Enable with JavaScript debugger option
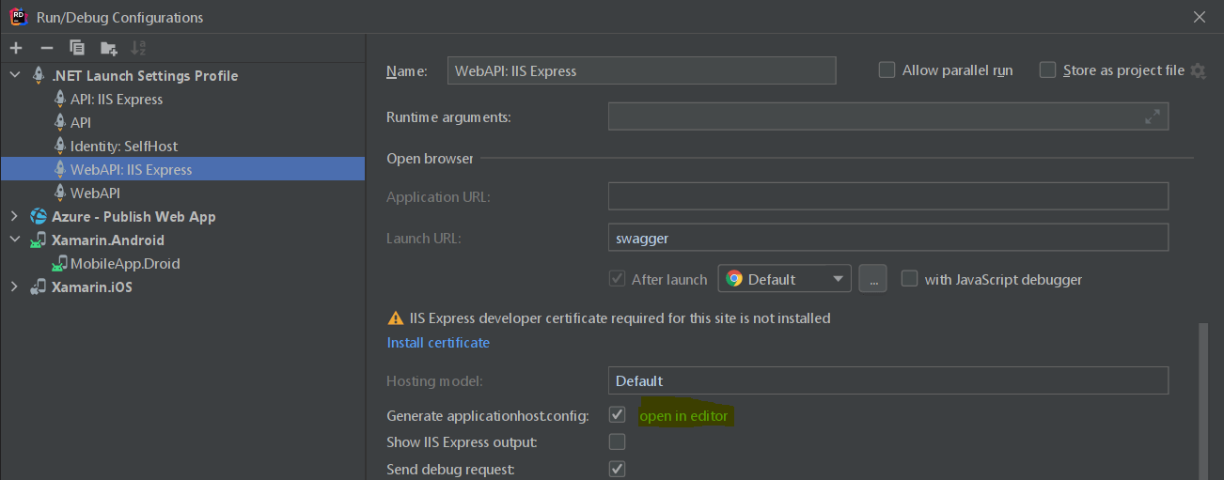This screenshot has height=480, width=1224. 909,279
